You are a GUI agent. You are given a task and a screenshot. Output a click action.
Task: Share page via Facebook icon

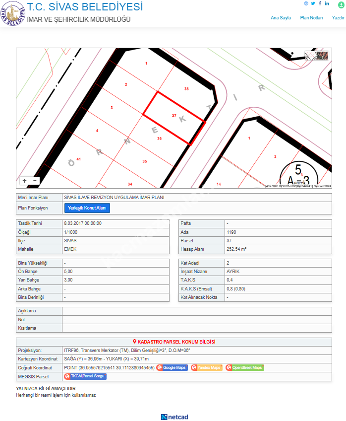click(x=320, y=3)
